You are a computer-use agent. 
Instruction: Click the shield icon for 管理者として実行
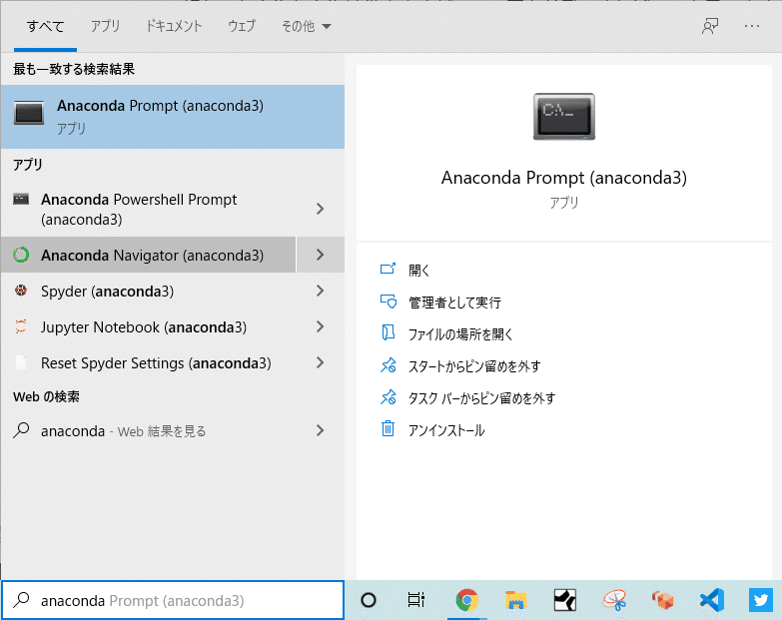point(389,302)
